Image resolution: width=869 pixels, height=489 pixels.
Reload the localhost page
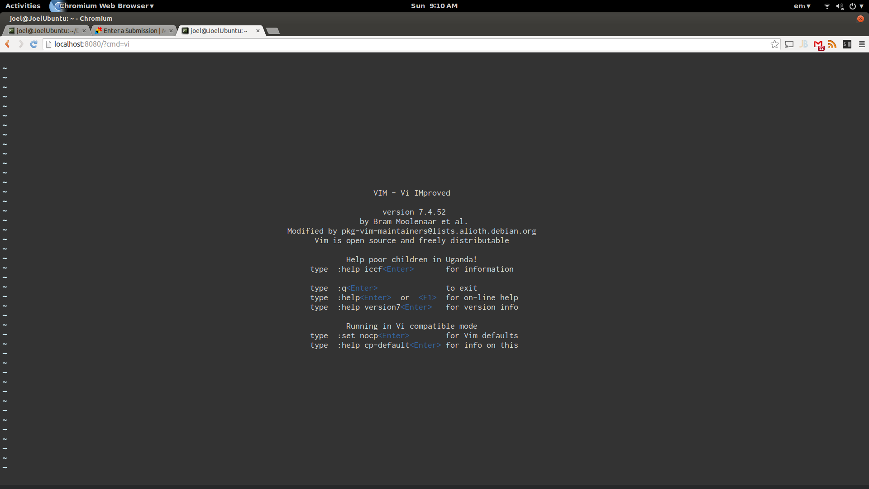tap(34, 44)
